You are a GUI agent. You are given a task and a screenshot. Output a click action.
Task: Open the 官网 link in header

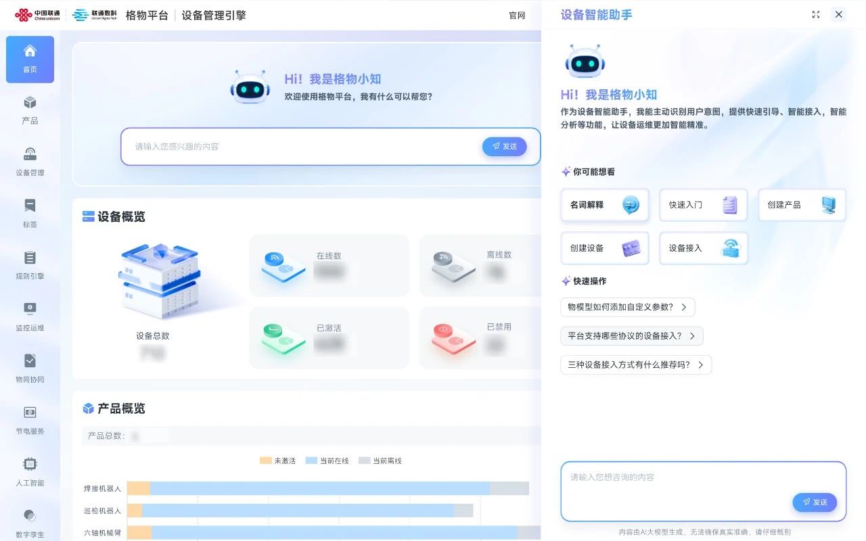pos(517,16)
